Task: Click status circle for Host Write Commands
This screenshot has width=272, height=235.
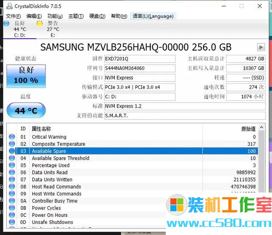Action: 12,193
